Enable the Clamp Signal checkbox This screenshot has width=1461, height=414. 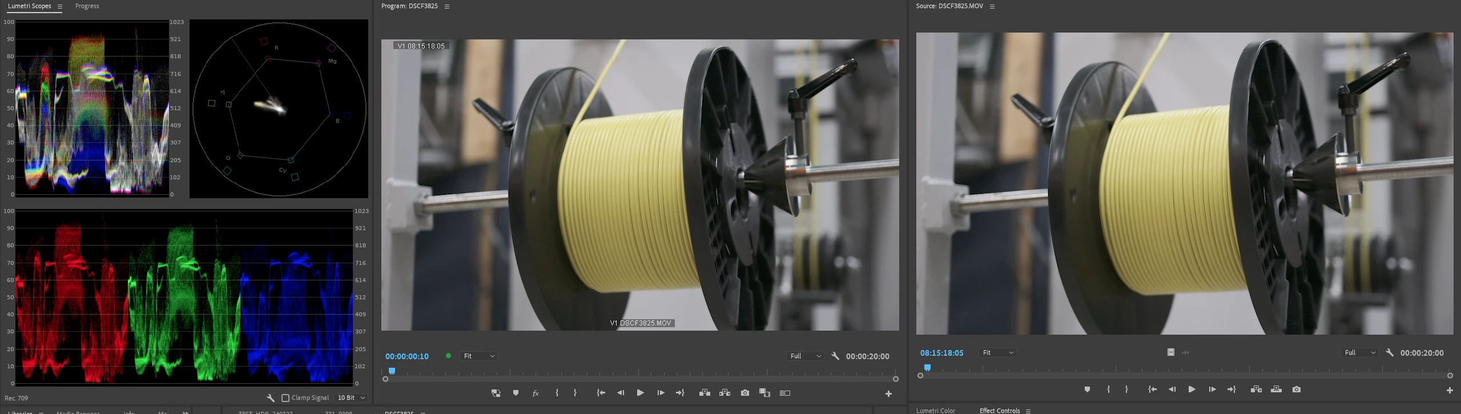[285, 398]
